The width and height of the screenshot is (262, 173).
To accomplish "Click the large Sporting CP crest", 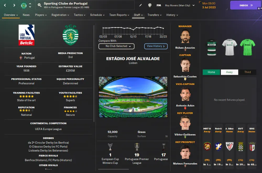I will pos(70,35).
